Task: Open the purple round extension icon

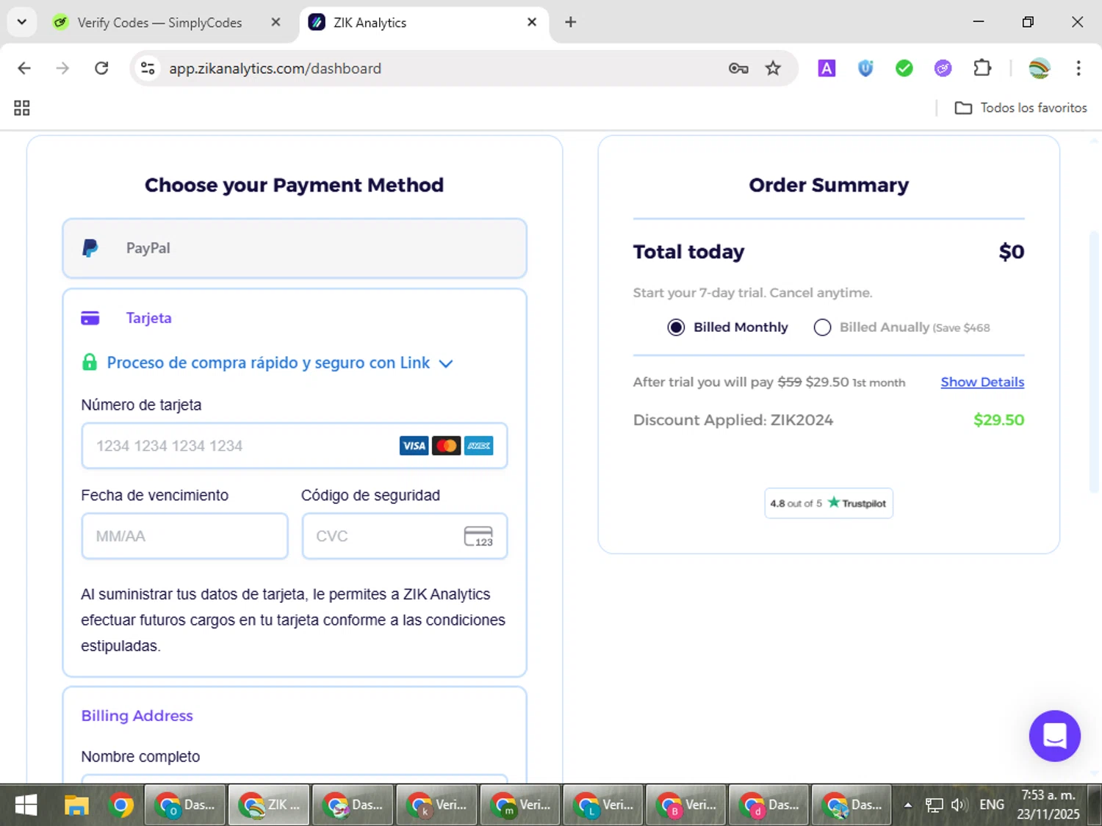Action: pos(943,68)
